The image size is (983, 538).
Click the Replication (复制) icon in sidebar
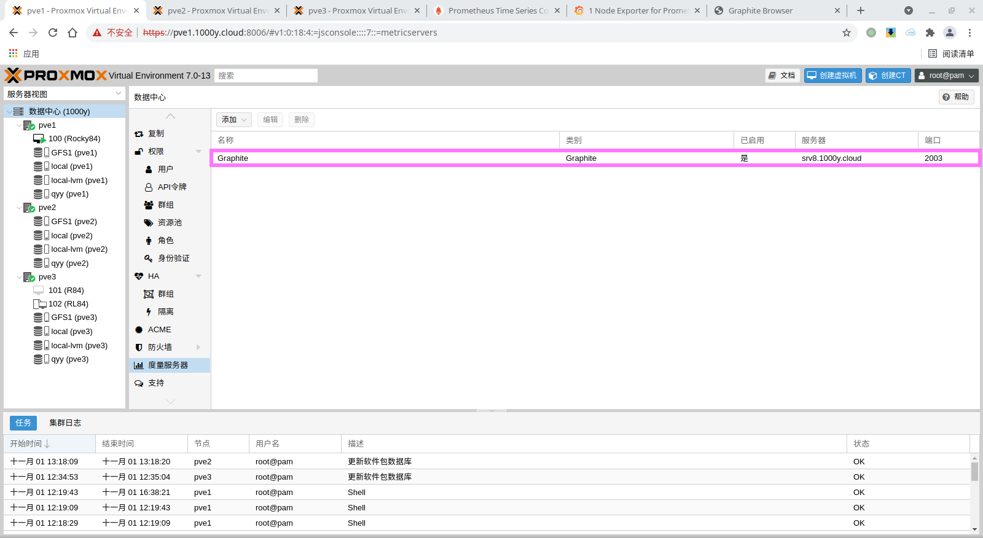(139, 134)
